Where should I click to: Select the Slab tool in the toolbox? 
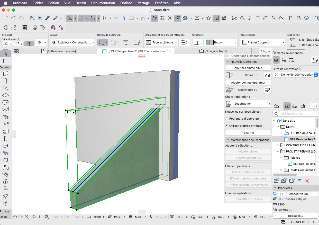click(6, 95)
